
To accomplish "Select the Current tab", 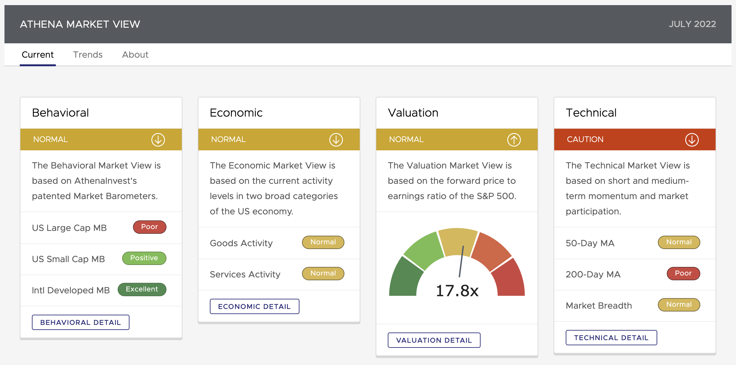I will 38,55.
